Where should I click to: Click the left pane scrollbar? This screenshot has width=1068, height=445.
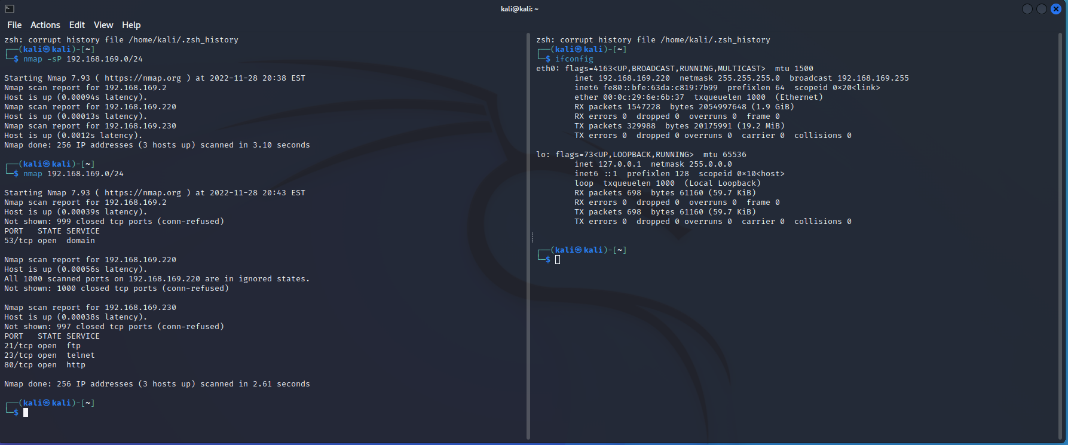528,237
